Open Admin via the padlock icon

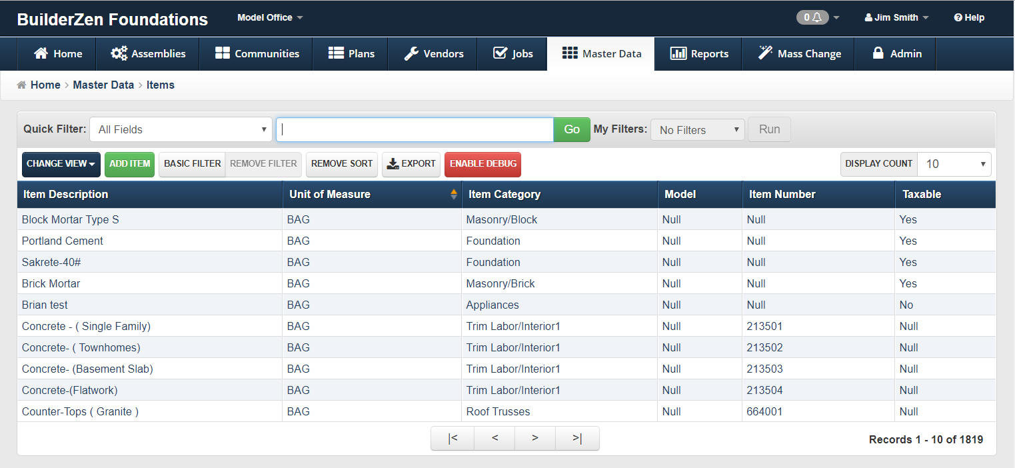tap(878, 54)
